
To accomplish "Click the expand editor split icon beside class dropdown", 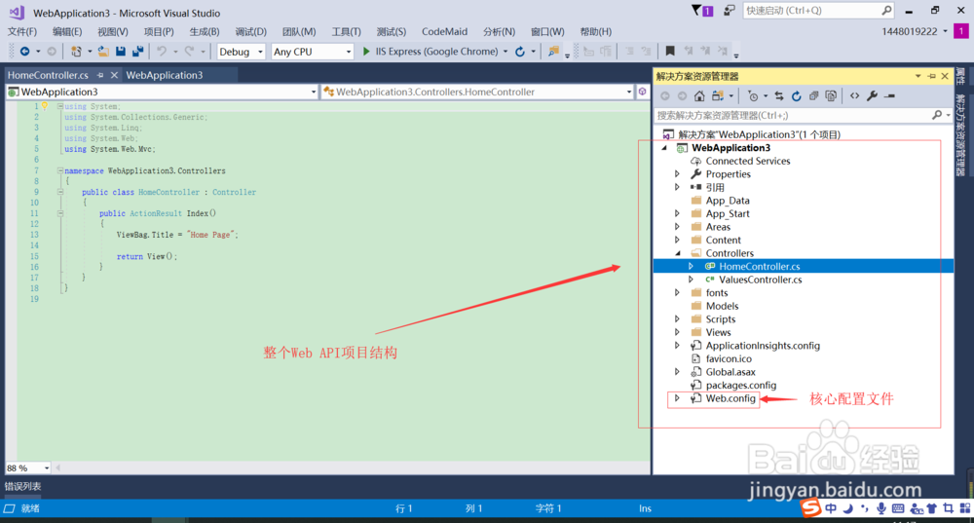I will tap(642, 92).
